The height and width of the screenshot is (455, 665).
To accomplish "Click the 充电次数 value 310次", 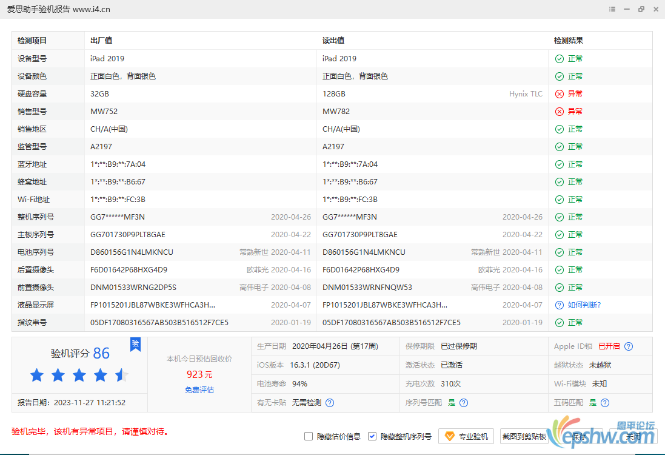I will 450,383.
